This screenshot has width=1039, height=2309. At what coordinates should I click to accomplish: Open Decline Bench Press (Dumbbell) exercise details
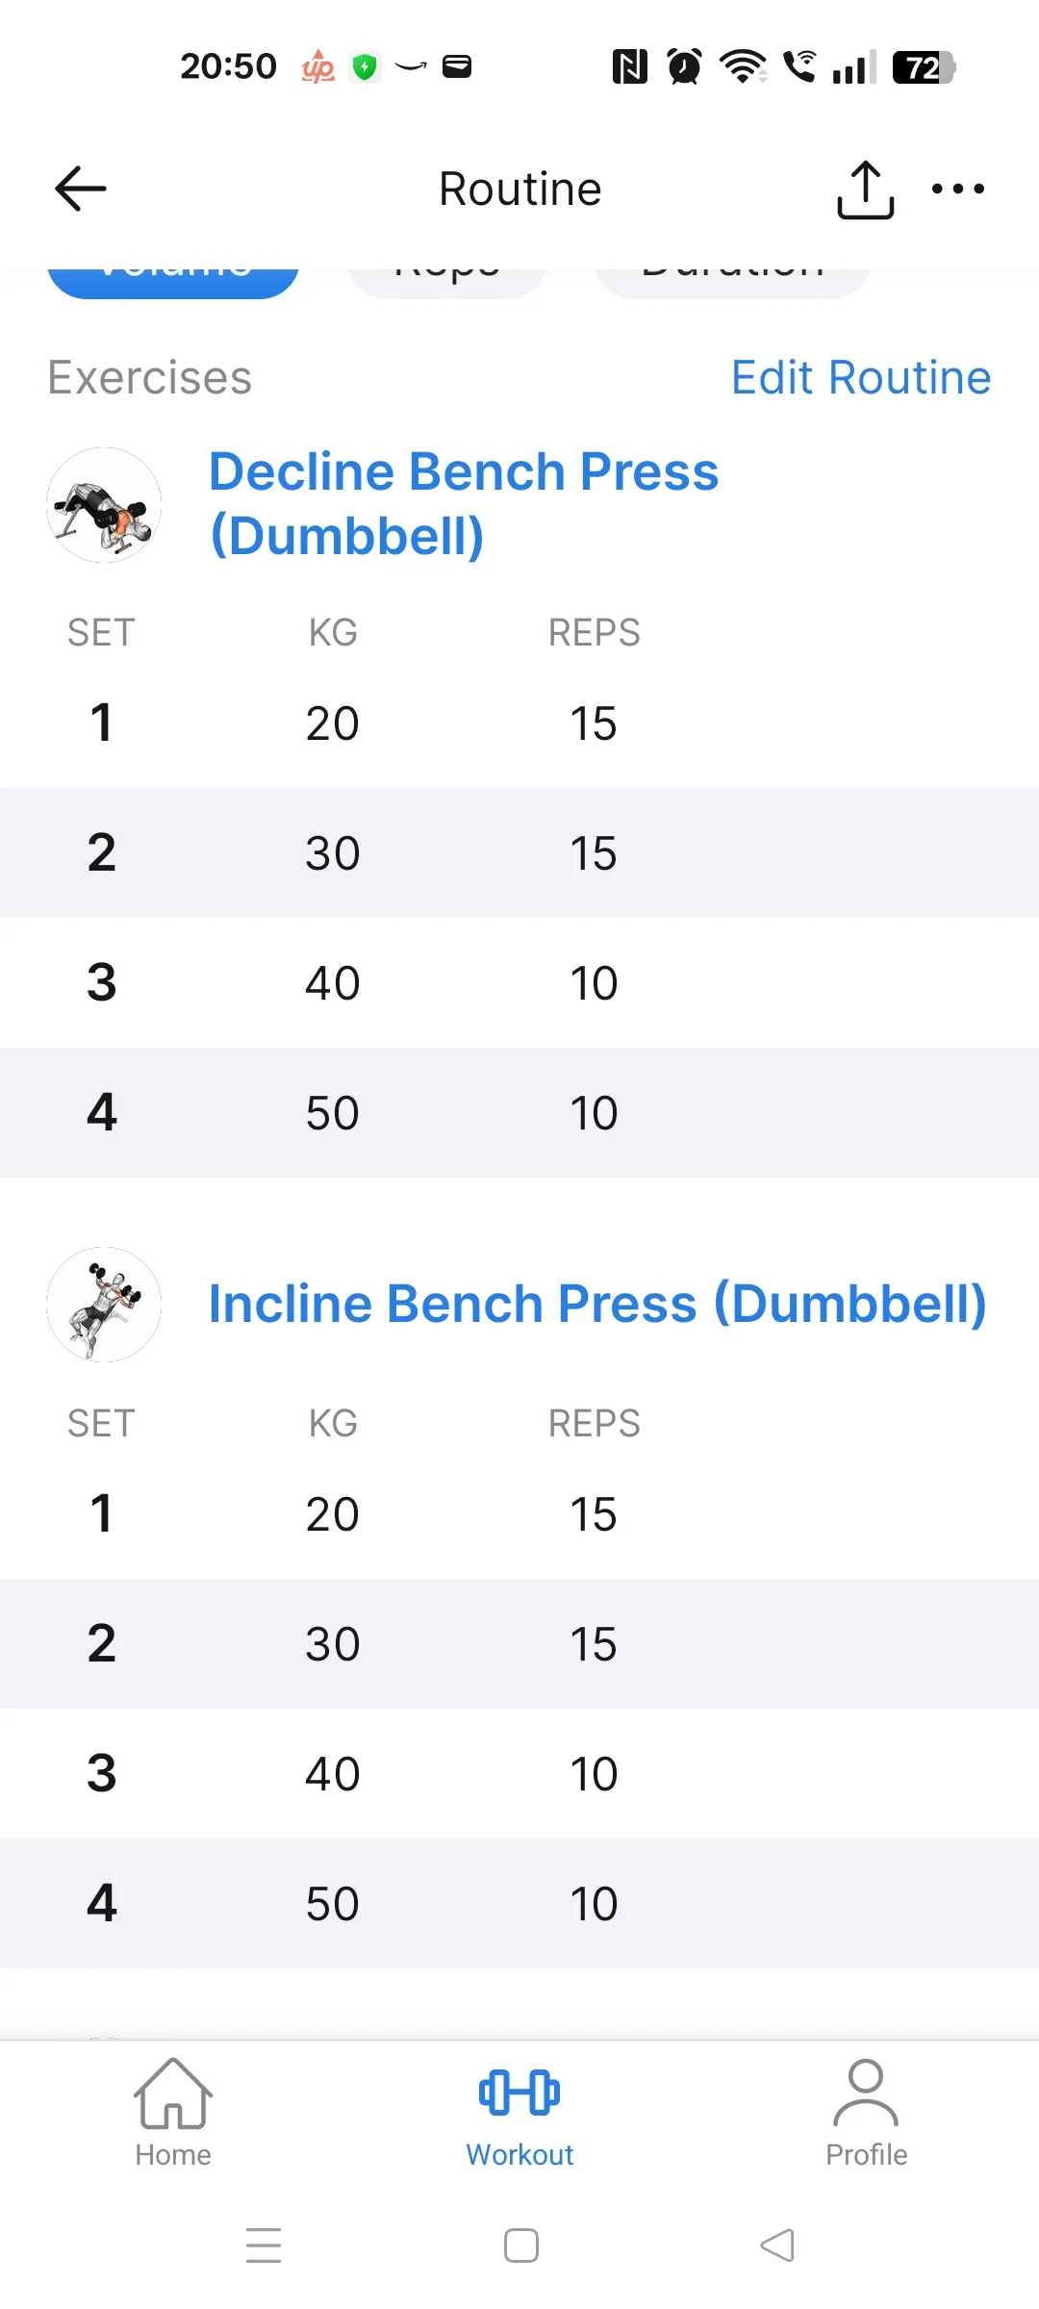click(x=464, y=503)
